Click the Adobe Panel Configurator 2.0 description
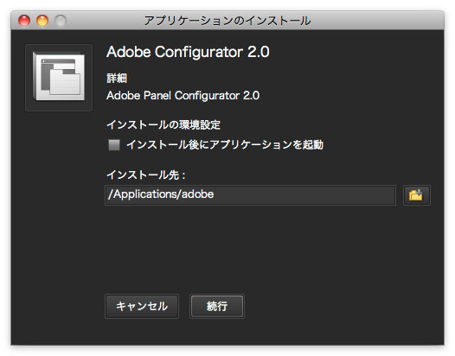The image size is (455, 356). [x=183, y=95]
